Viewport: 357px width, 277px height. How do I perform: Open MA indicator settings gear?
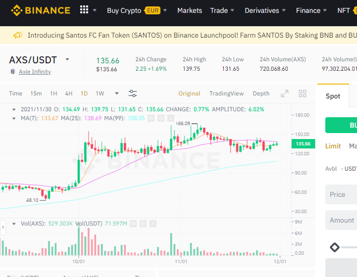pyautogui.click(x=161, y=118)
